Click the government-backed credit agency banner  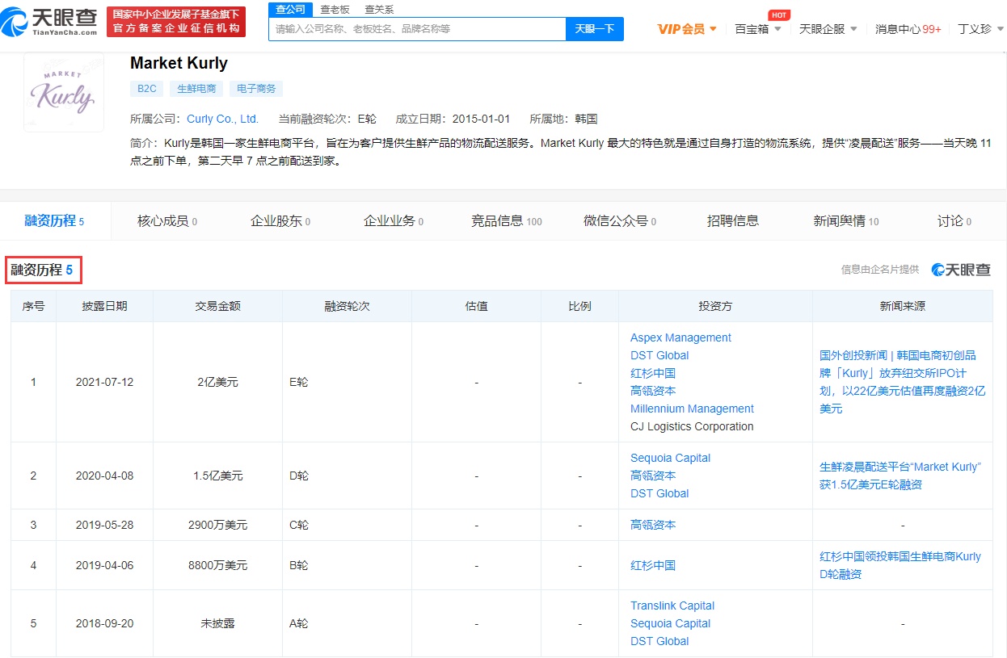(176, 22)
